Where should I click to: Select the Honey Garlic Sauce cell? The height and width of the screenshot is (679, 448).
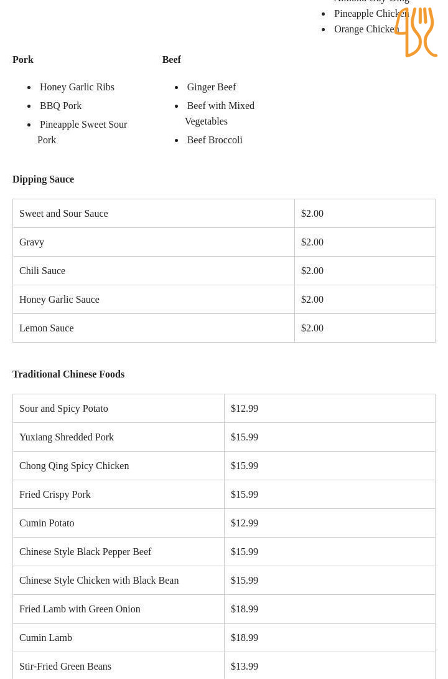[59, 300]
